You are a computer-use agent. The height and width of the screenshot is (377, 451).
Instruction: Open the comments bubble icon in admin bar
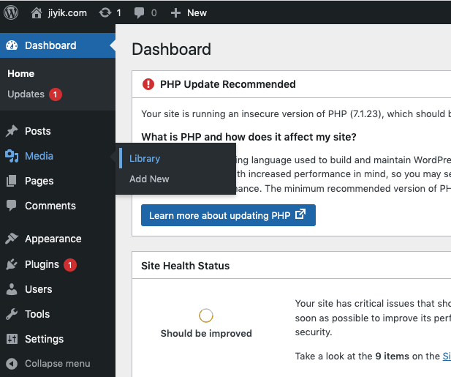139,13
